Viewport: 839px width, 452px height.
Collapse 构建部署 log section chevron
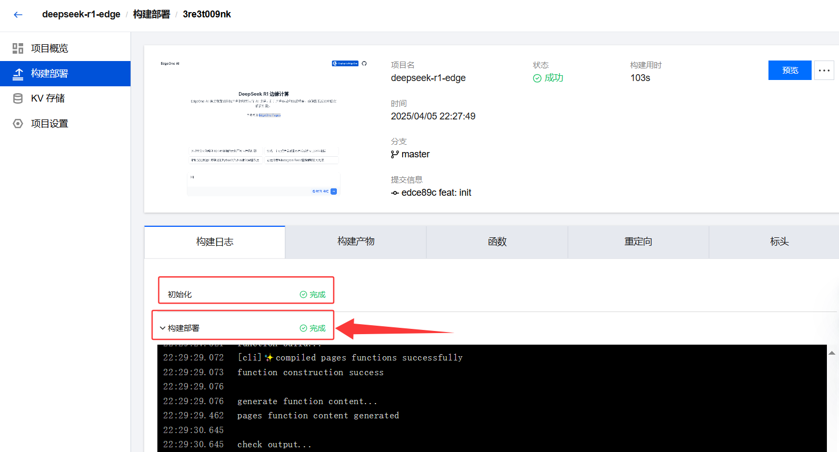[x=163, y=328]
